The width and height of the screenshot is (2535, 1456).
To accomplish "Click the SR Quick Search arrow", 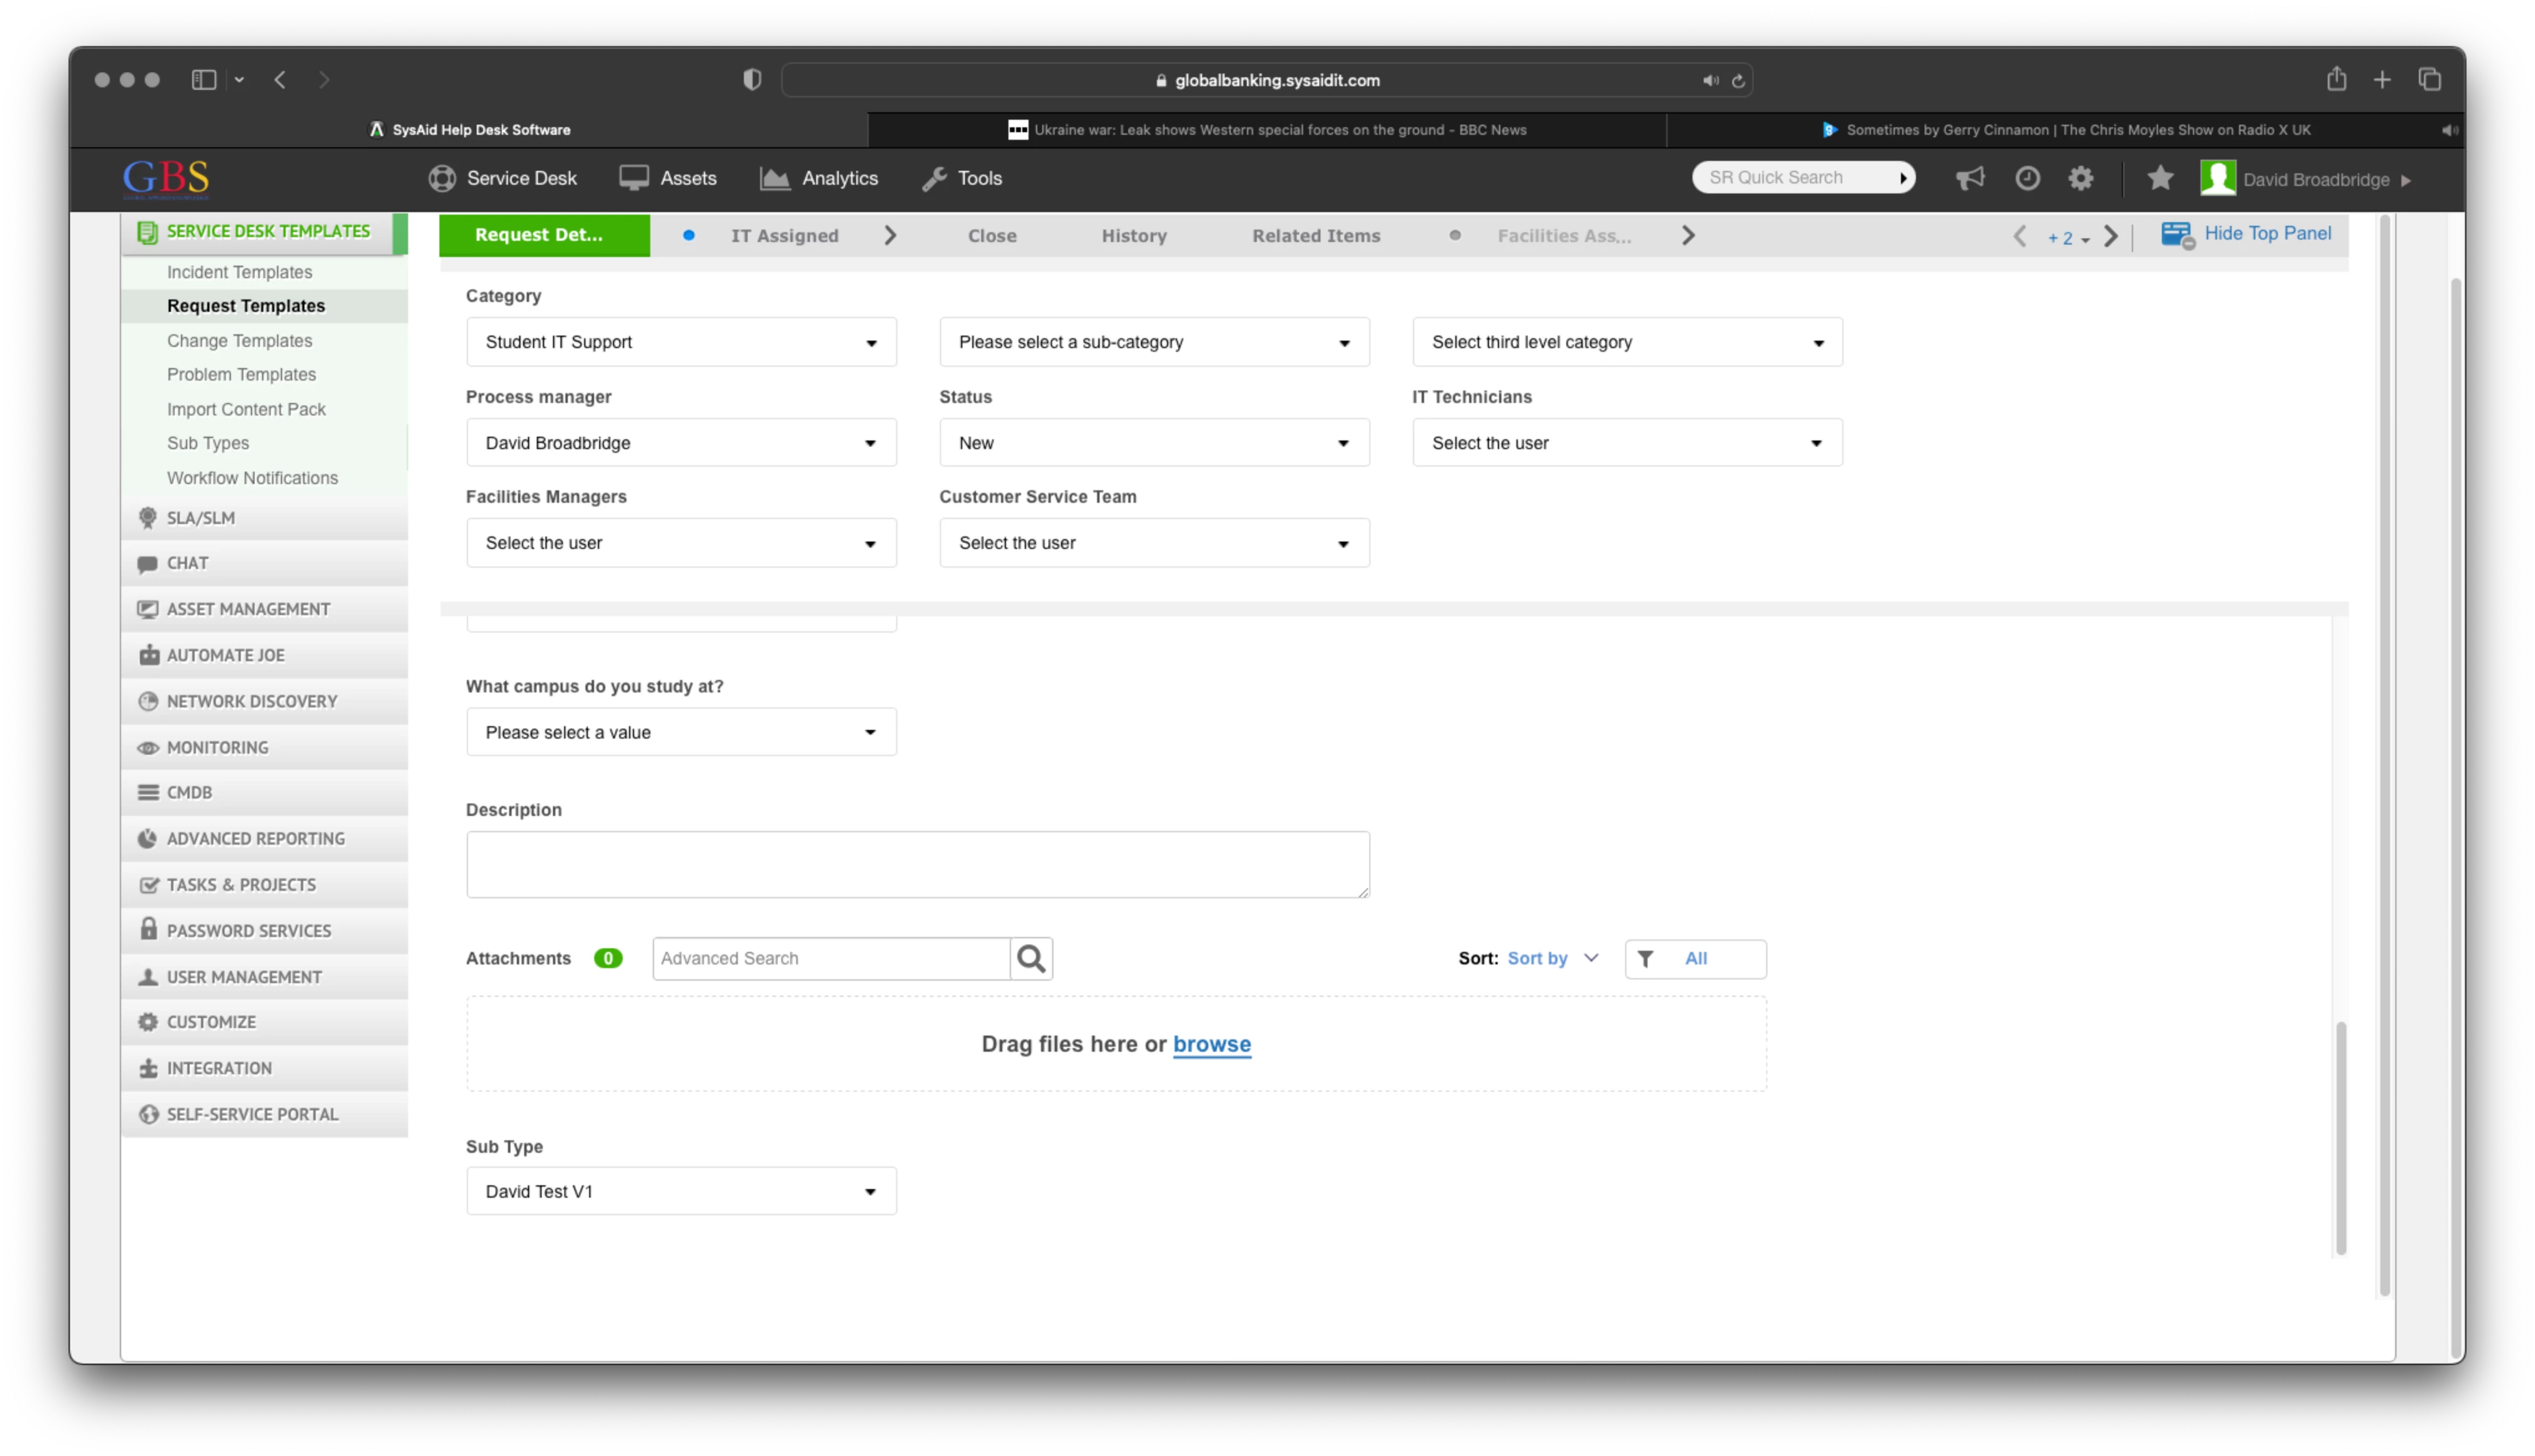I will pyautogui.click(x=1903, y=178).
